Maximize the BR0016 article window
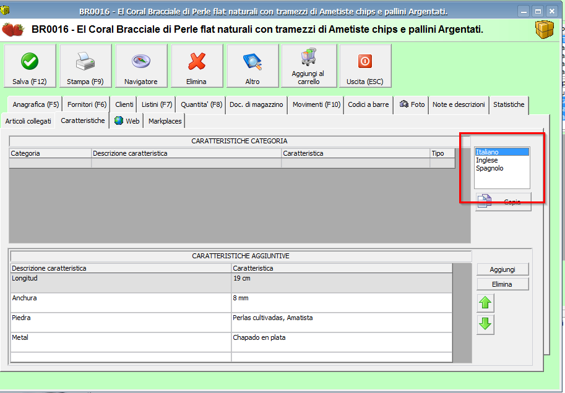 click(538, 11)
